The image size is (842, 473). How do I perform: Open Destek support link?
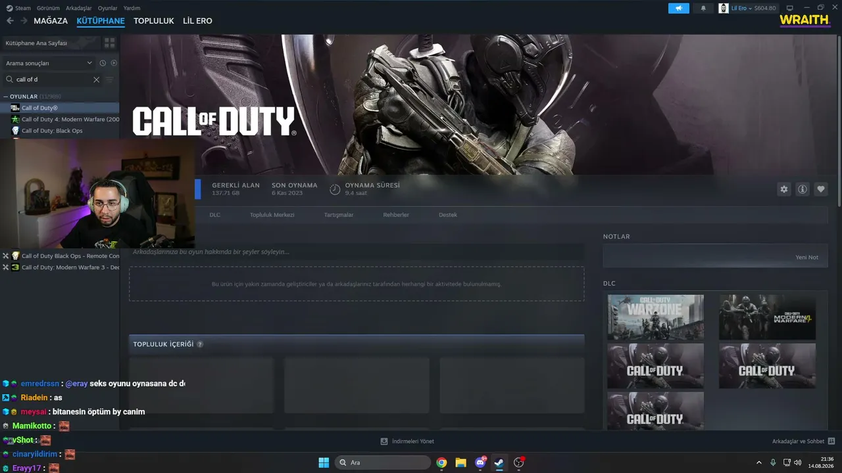(x=448, y=215)
